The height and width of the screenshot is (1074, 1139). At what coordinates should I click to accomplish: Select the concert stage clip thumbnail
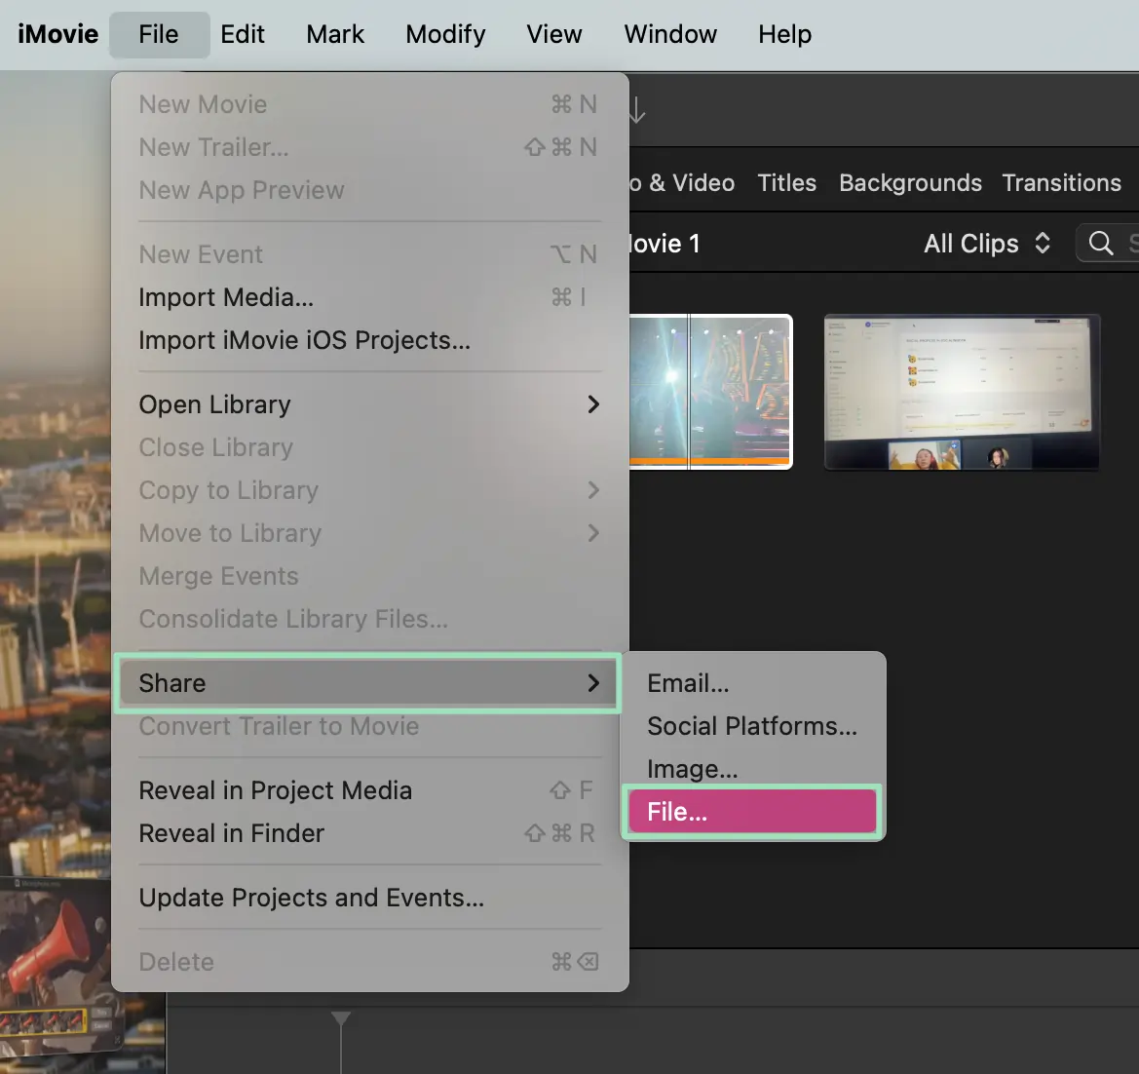pyautogui.click(x=710, y=392)
